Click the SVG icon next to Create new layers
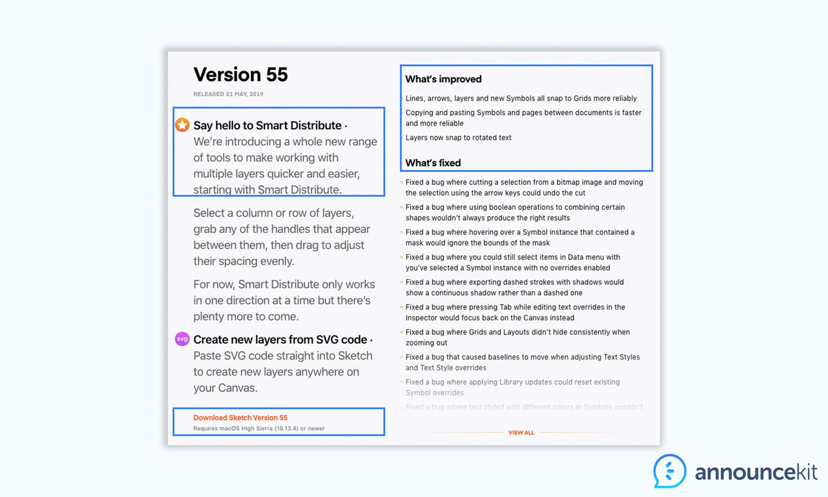Viewport: 828px width, 497px height. coord(182,339)
